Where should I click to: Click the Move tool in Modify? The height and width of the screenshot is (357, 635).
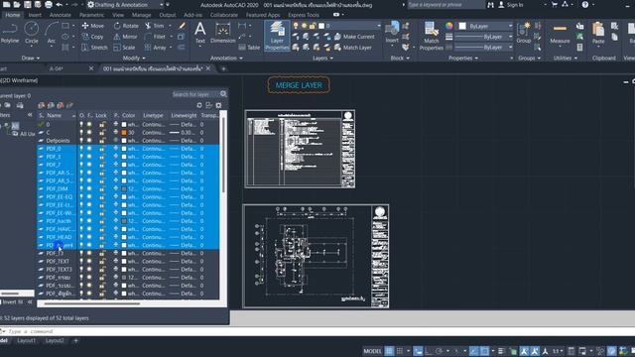click(x=92, y=26)
